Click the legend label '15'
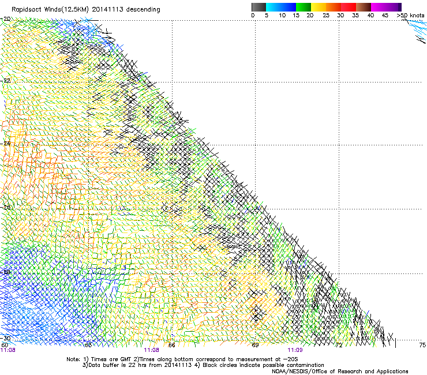This screenshot has width=427, height=375. click(296, 16)
